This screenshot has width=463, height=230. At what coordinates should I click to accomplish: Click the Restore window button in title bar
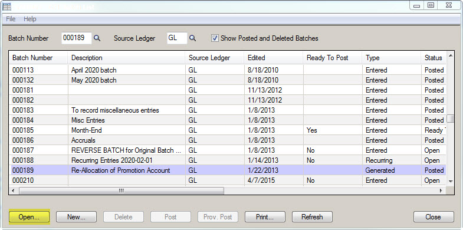[431, 5]
